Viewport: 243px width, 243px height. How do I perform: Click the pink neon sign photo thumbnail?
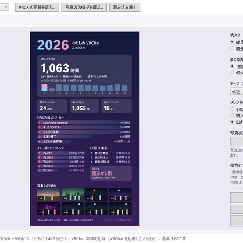tap(49, 209)
